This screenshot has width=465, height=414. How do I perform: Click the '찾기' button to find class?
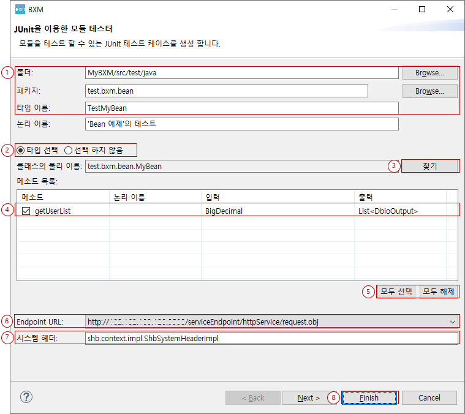(429, 166)
